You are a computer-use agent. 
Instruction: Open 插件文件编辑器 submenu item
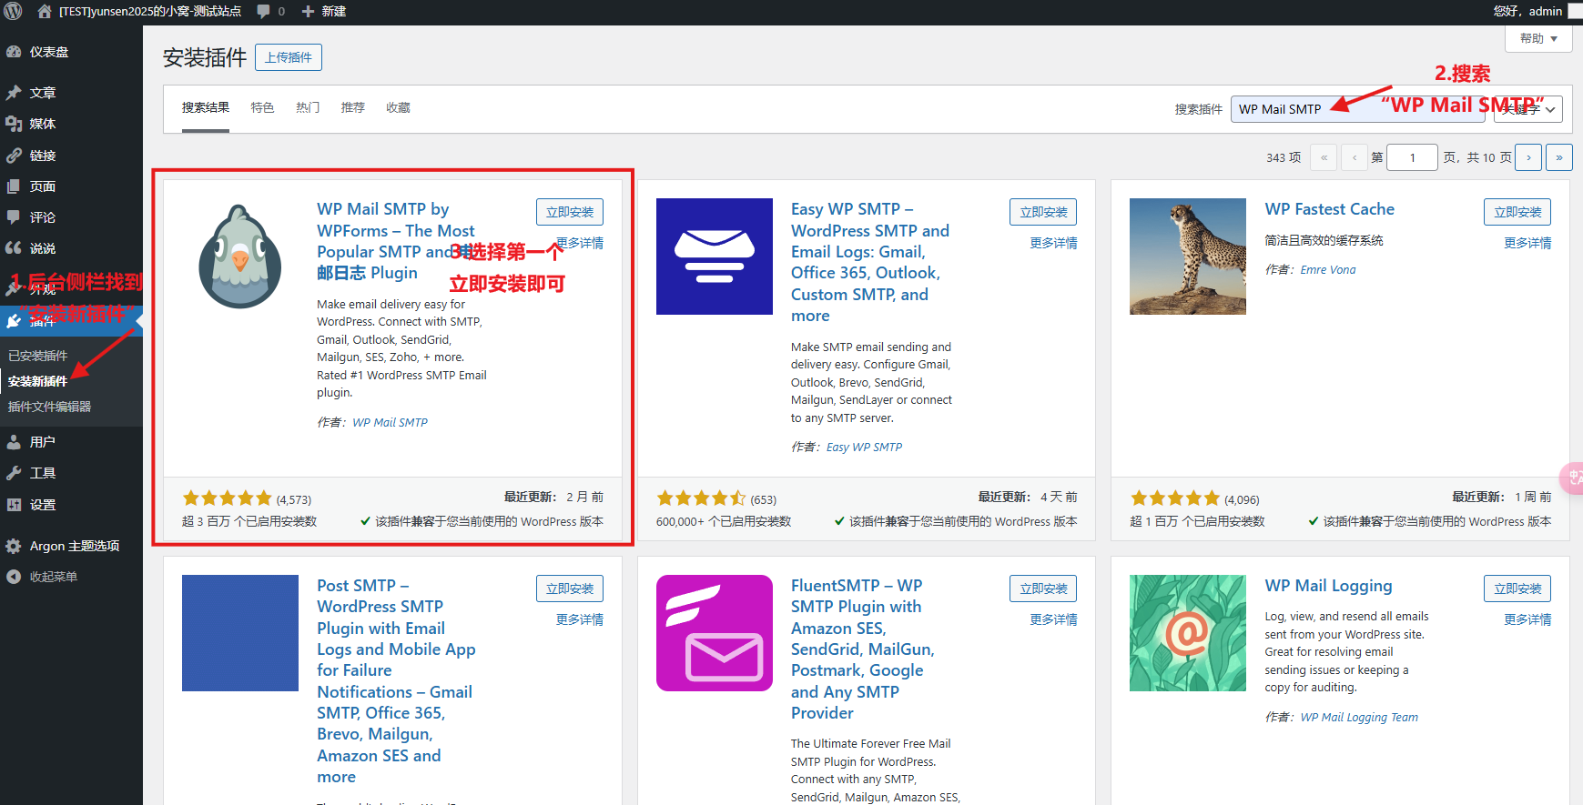point(50,407)
